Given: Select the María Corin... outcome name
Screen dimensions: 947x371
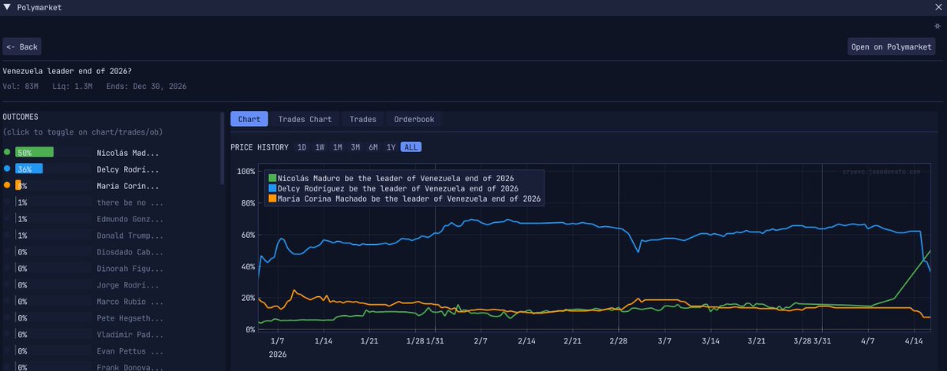Looking at the screenshot, I should click(x=128, y=186).
